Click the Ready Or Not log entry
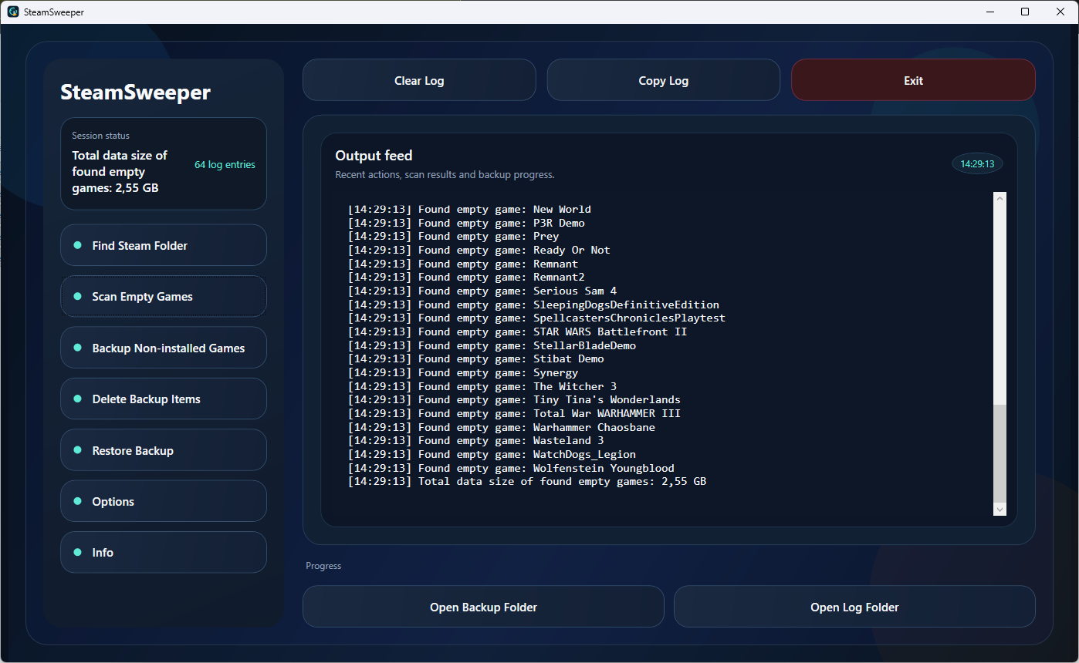Image resolution: width=1079 pixels, height=663 pixels. (x=479, y=250)
